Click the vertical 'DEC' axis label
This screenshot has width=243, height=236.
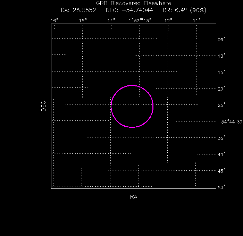(x=43, y=106)
